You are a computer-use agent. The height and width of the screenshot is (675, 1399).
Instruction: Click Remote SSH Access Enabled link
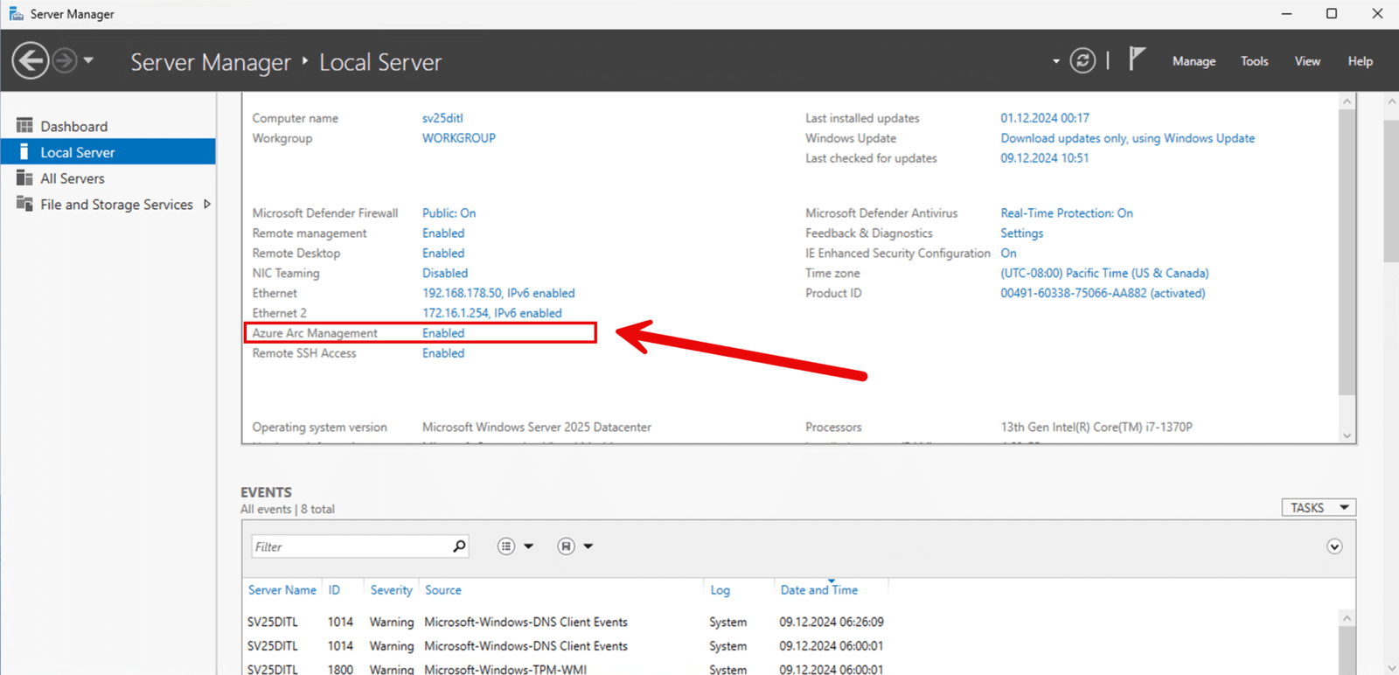pos(443,353)
